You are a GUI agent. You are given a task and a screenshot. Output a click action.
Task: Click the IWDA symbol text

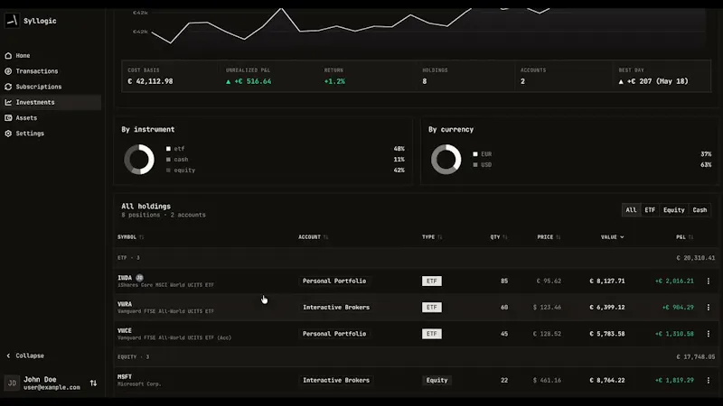(x=125, y=278)
